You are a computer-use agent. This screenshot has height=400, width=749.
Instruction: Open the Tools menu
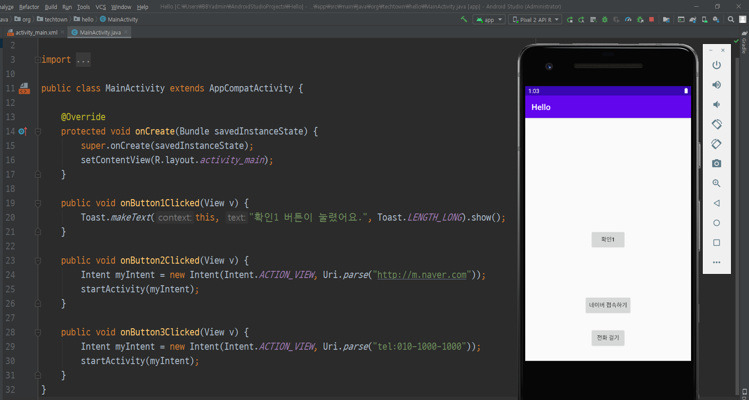[84, 7]
